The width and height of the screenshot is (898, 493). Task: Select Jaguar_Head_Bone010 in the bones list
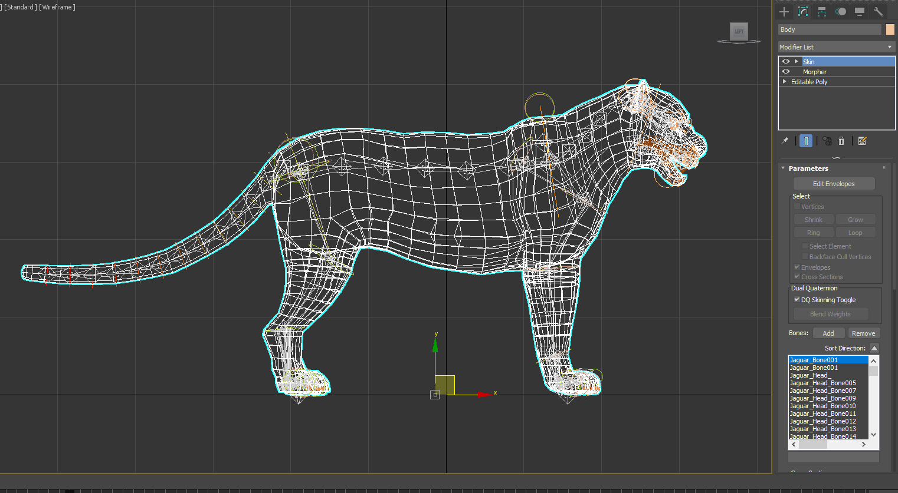823,406
